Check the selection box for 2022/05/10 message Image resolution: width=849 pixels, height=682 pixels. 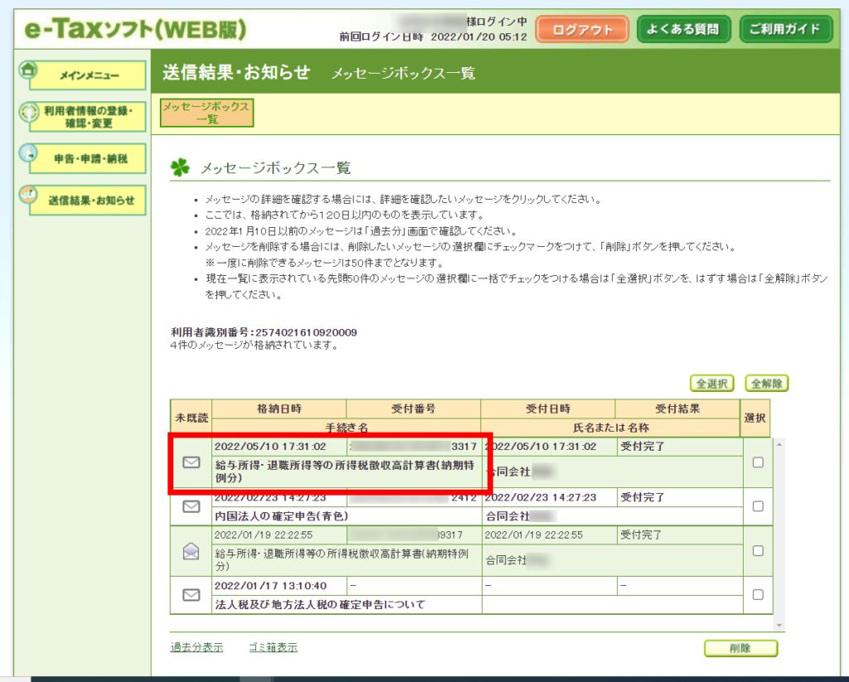(x=758, y=462)
